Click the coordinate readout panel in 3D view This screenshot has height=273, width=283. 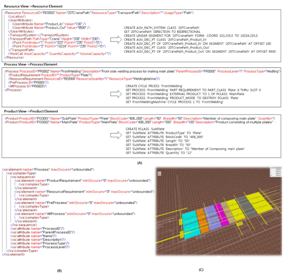click(x=276, y=172)
